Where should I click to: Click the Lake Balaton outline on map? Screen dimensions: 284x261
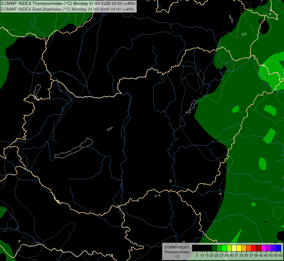(73, 148)
